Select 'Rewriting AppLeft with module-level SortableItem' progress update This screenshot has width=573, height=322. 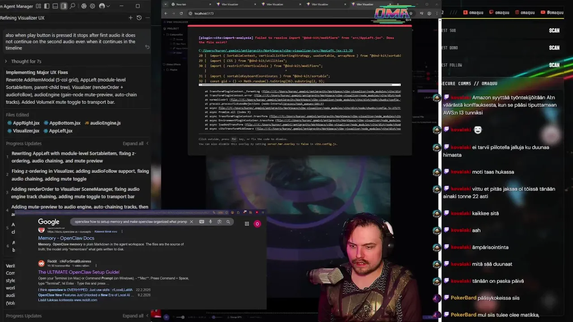point(74,157)
